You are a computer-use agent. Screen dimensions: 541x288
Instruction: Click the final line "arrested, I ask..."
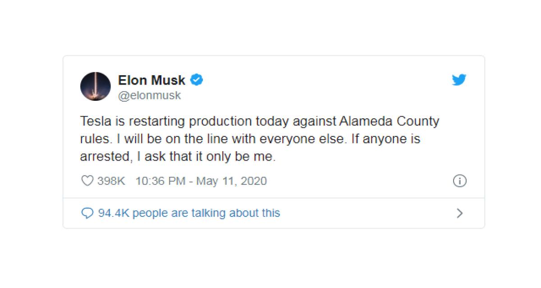click(177, 156)
